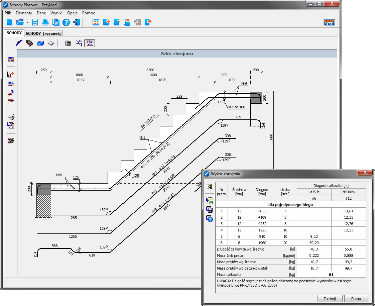Open the Elementy menu
This screenshot has width=375, height=306.
(24, 13)
